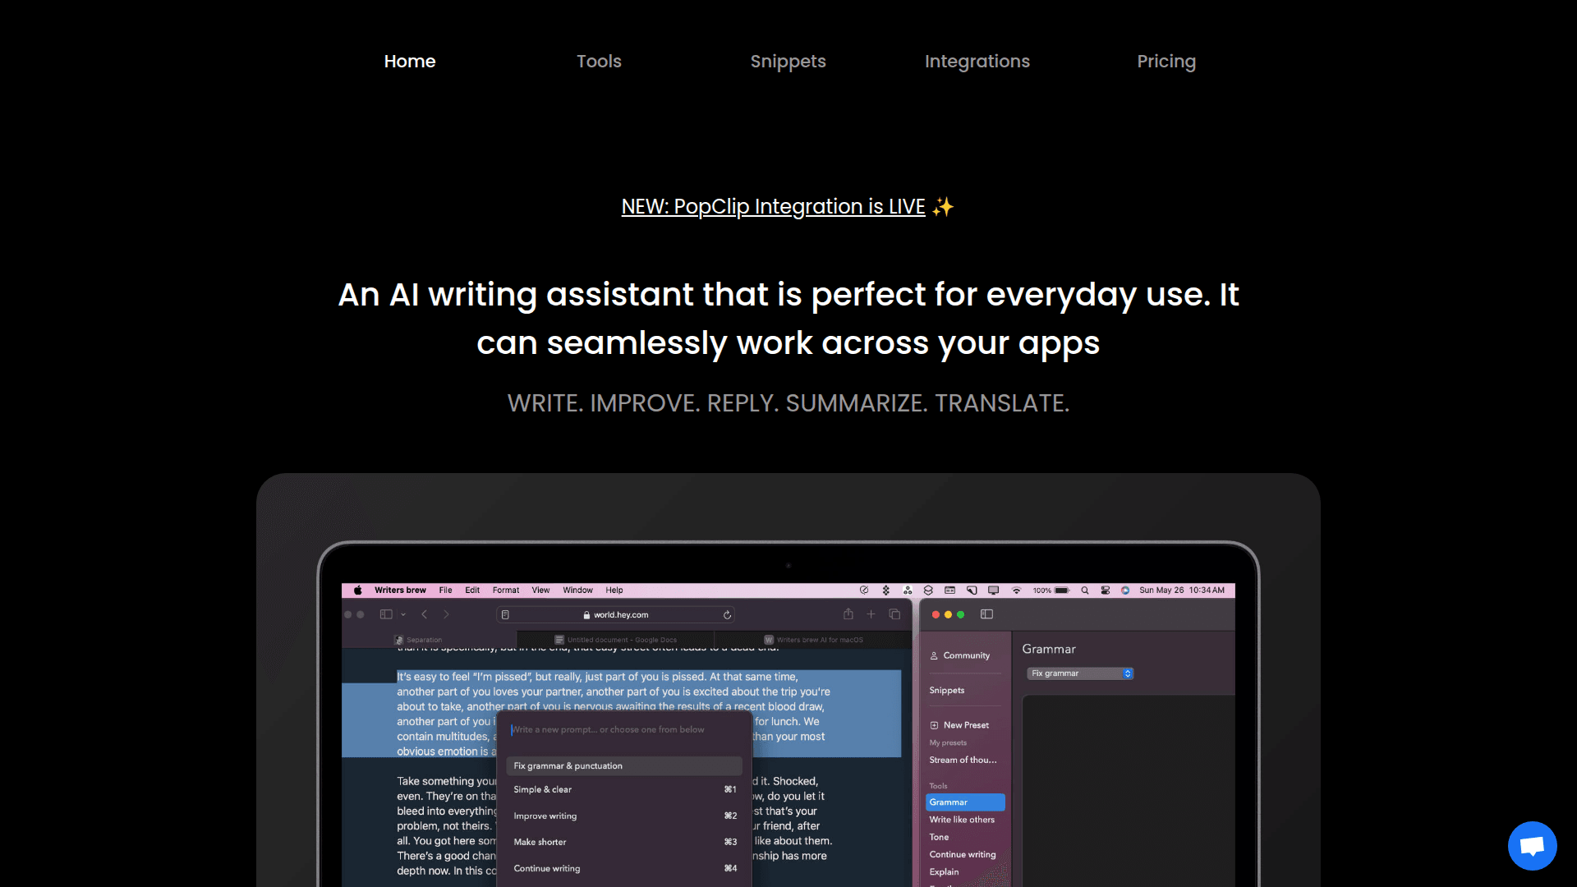Open the chat support bubble

tap(1532, 845)
